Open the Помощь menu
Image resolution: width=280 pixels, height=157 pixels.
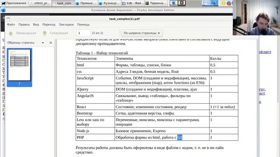pos(83,24)
